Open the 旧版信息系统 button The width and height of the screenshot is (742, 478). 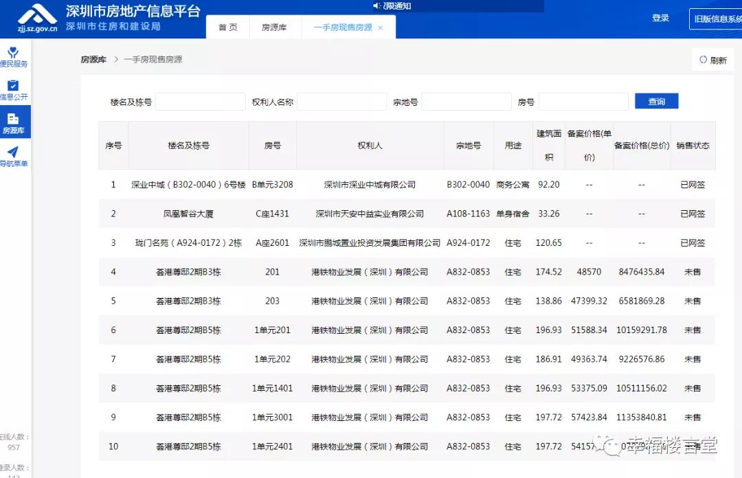pos(715,19)
